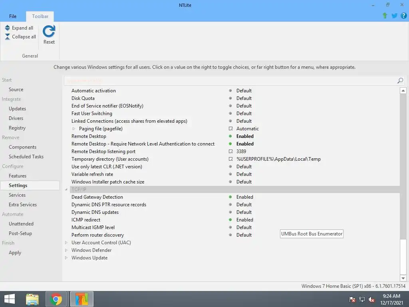Toggle ICMP redirect Enabled value
This screenshot has width=409, height=307.
tap(245, 219)
